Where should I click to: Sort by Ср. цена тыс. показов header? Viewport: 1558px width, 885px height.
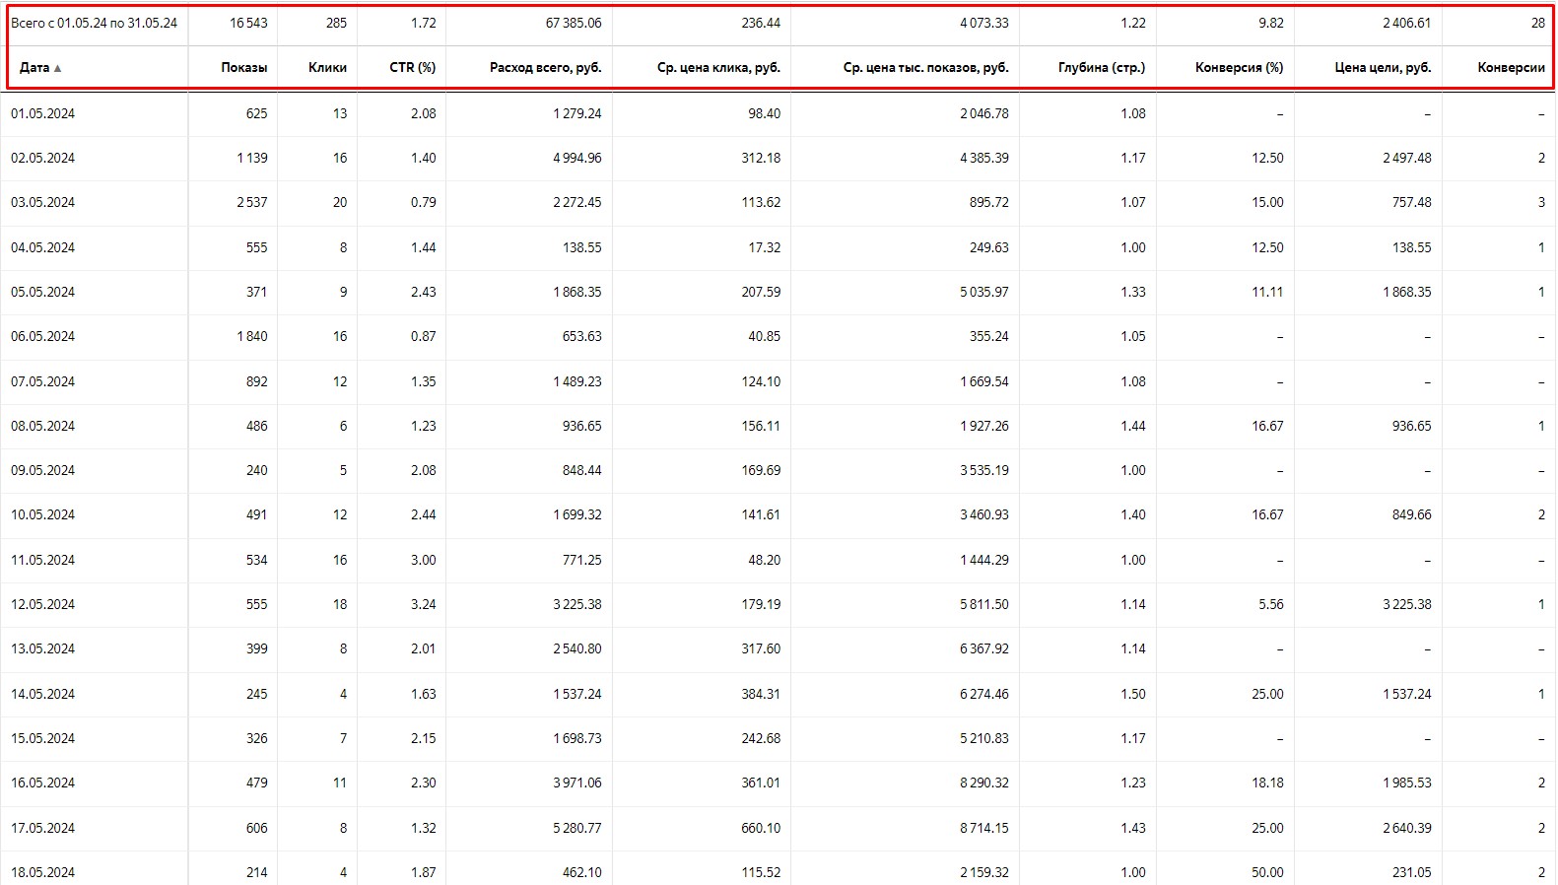[x=925, y=68]
